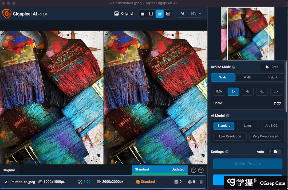Click the Crop button
Viewport: 288px width, 190px height.
click(272, 67)
